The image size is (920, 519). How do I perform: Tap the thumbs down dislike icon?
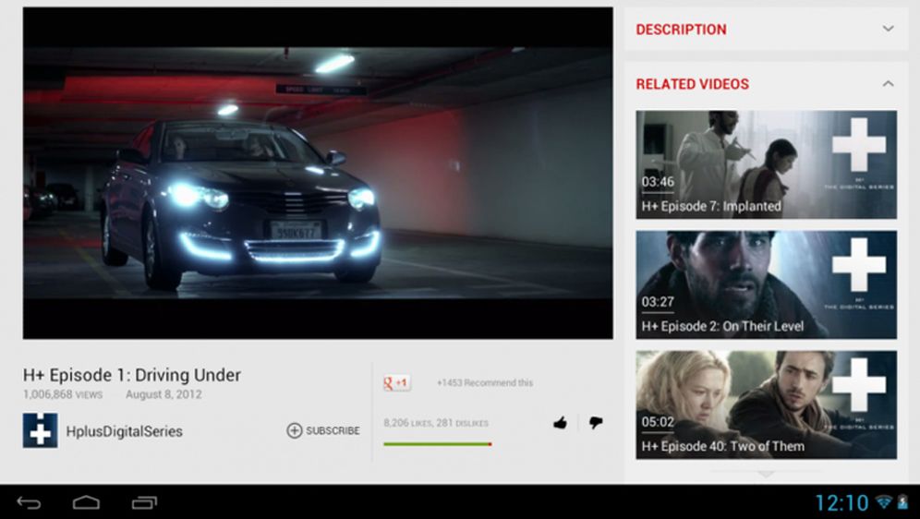coord(596,423)
